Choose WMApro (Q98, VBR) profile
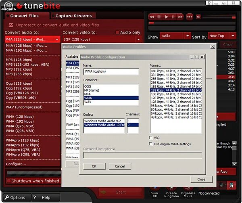The width and height of the screenshot is (242, 203). 23,155
